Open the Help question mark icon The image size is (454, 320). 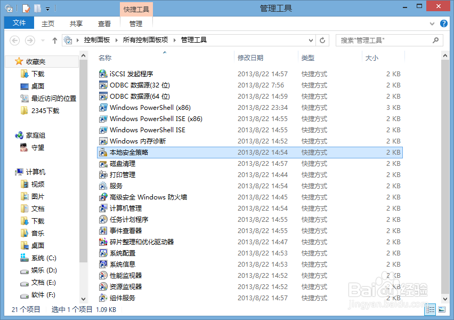[443, 23]
